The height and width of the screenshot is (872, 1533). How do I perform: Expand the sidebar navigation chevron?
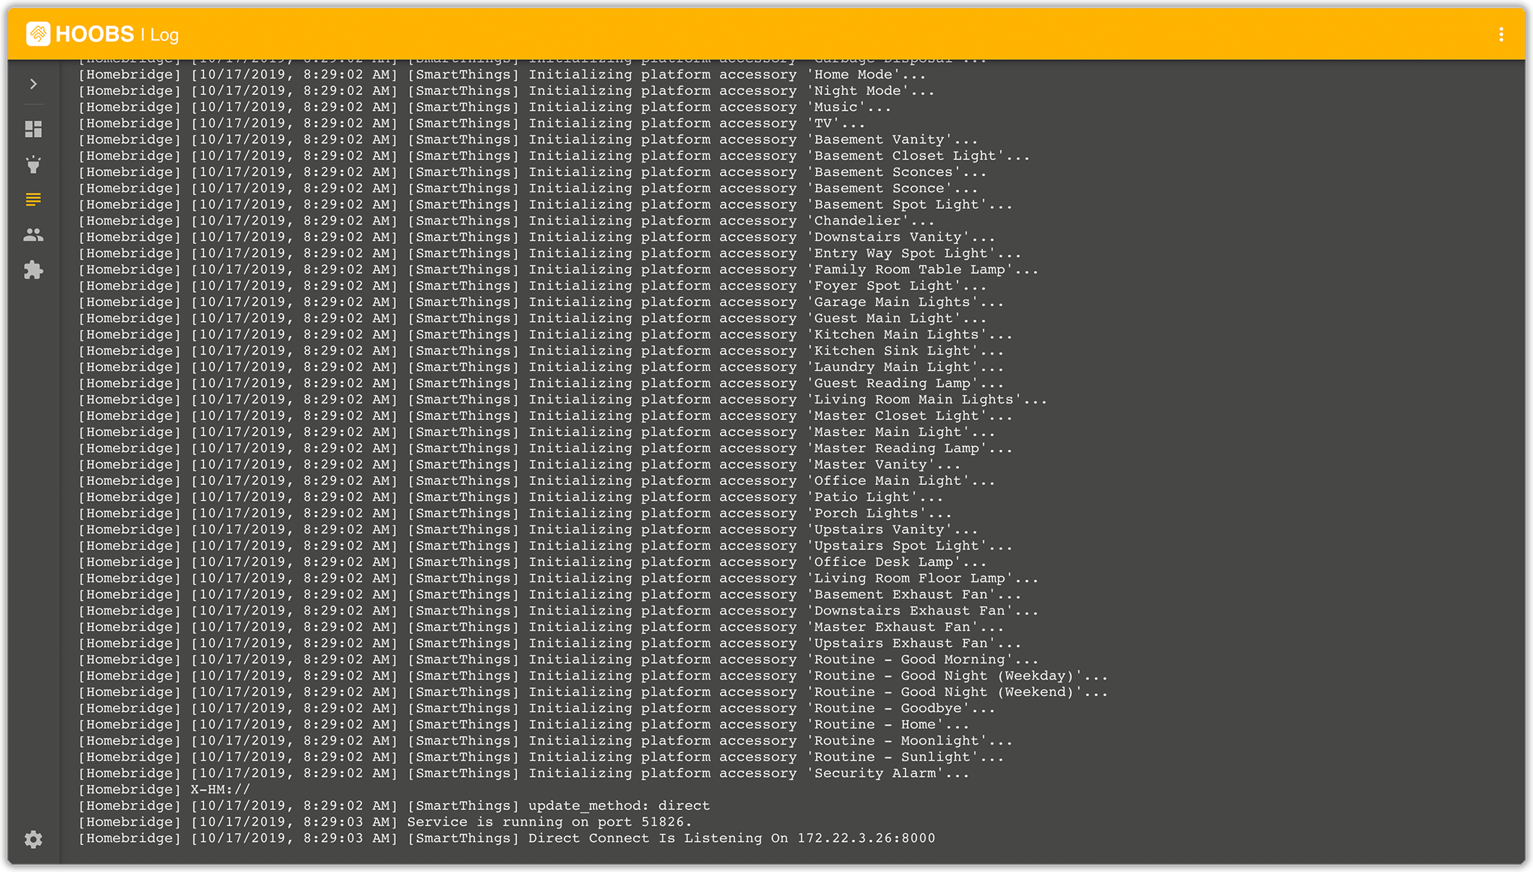point(33,84)
